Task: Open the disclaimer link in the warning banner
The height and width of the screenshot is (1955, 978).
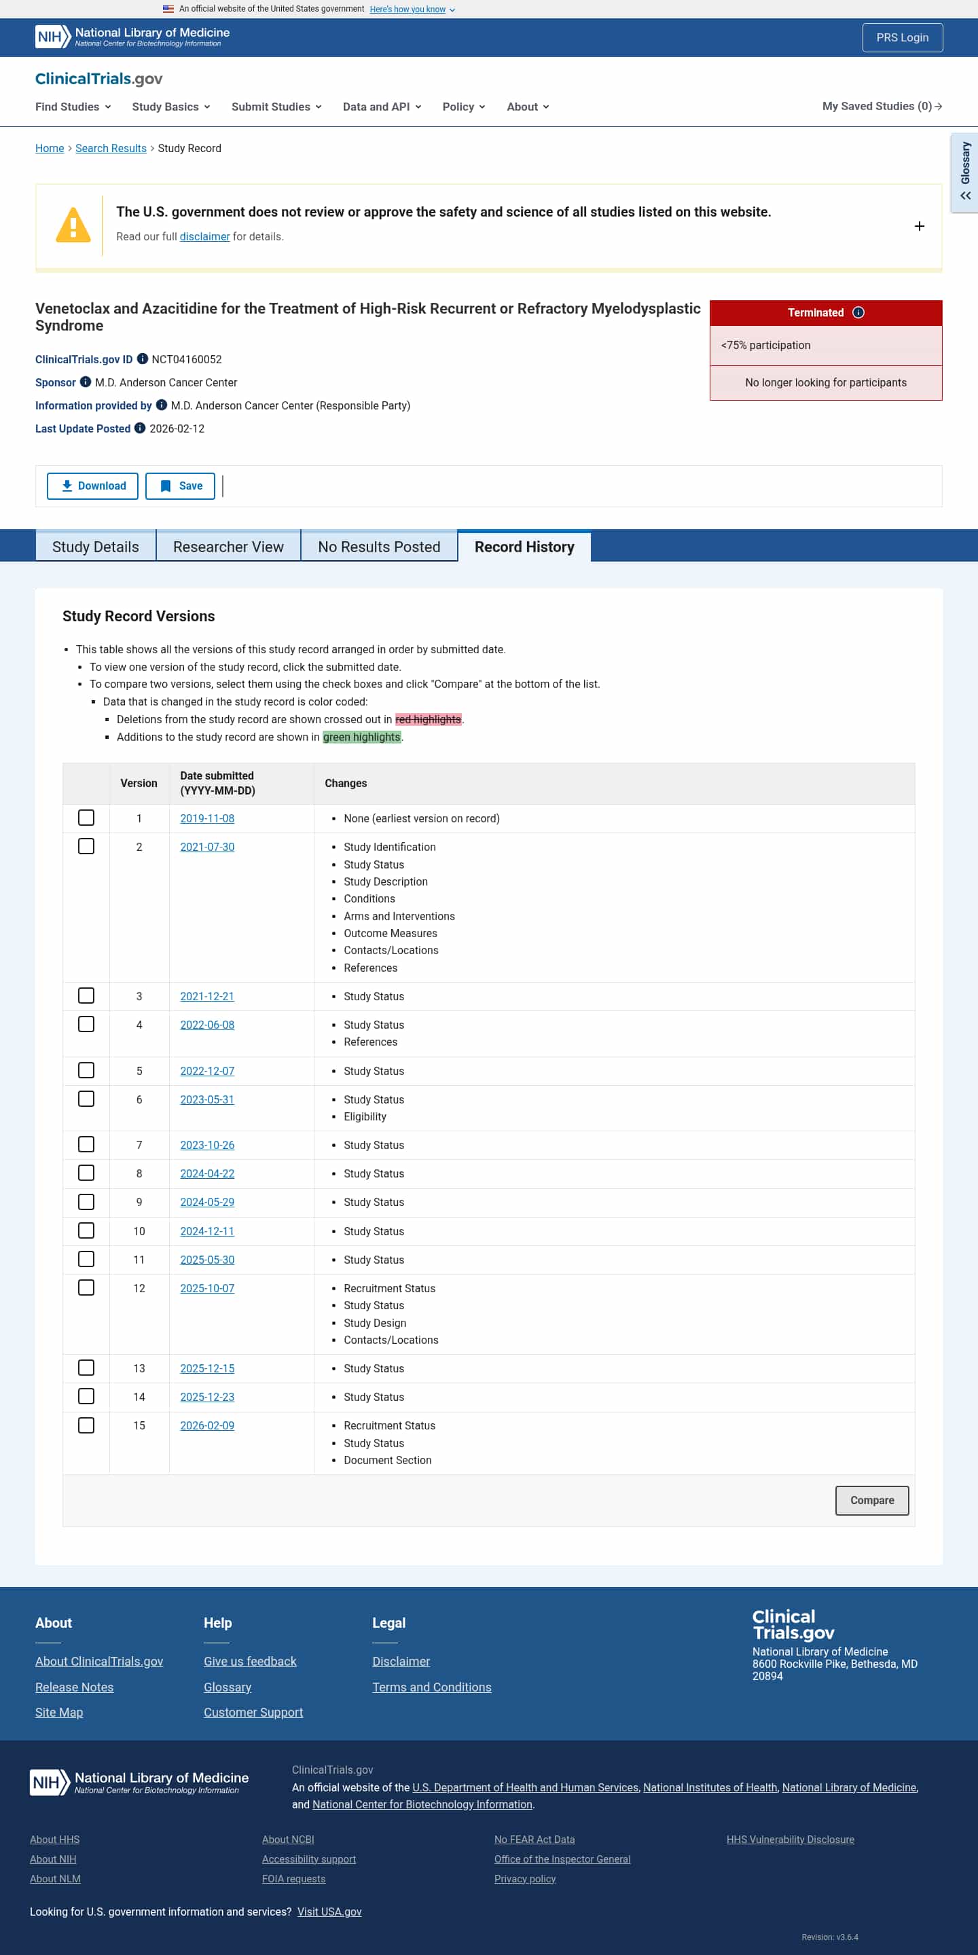Action: 205,237
